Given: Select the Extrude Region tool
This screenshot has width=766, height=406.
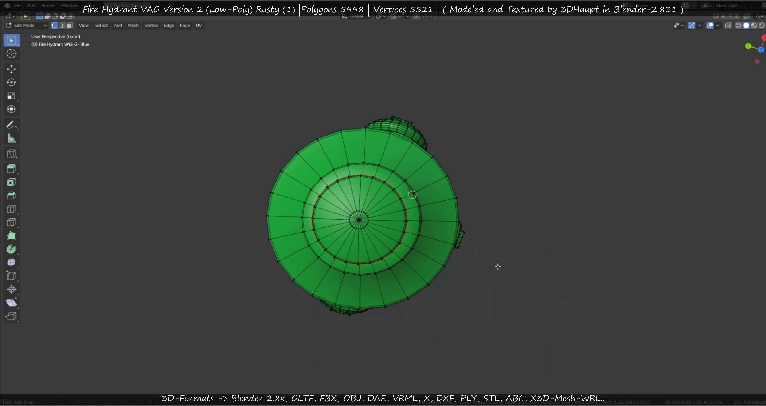Looking at the screenshot, I should tap(11, 169).
